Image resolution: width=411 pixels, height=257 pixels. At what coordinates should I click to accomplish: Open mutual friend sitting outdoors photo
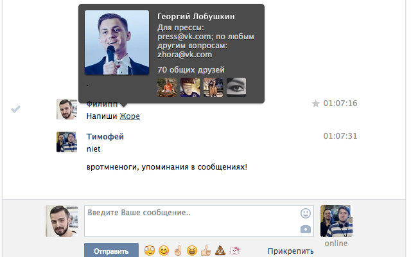213,87
